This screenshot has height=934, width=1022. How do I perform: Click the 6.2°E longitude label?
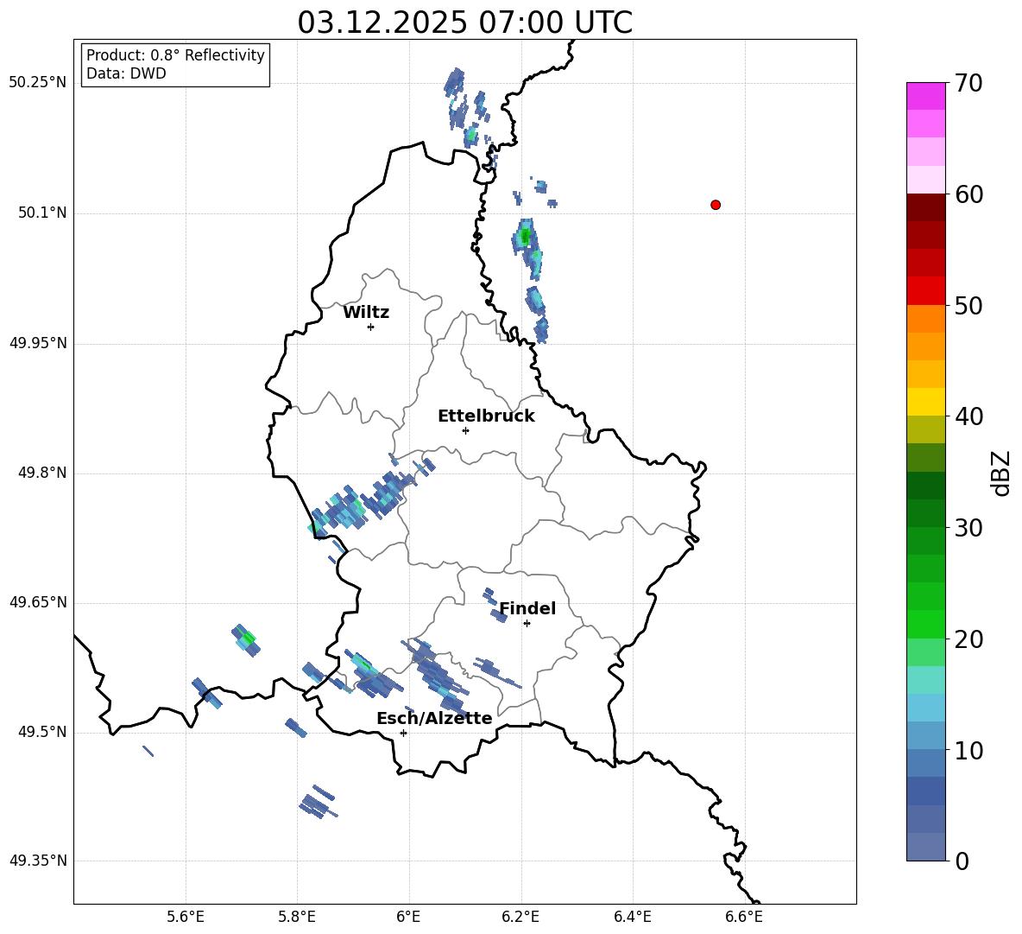520,917
